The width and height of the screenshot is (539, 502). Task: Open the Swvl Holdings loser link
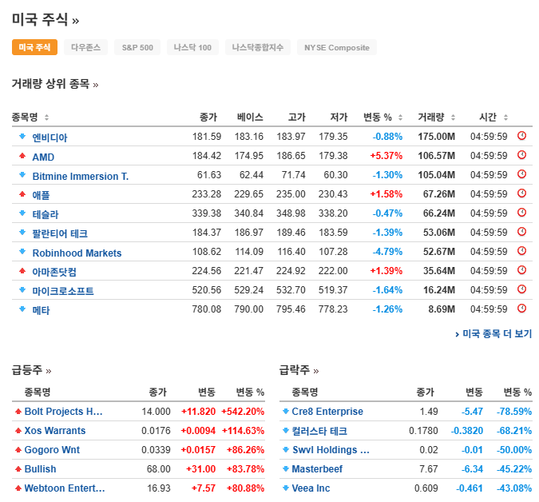[x=331, y=450]
